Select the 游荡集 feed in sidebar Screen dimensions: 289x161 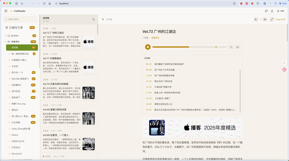click(22, 48)
